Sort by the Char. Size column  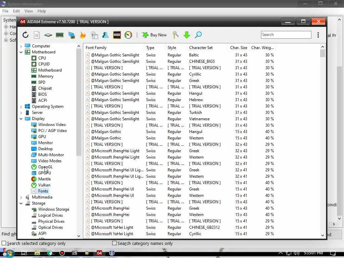click(238, 48)
